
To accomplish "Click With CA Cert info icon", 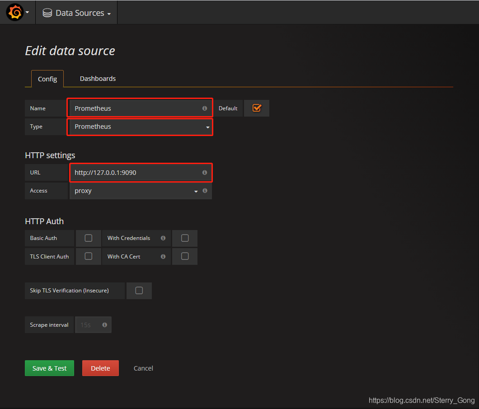I will pyautogui.click(x=163, y=257).
